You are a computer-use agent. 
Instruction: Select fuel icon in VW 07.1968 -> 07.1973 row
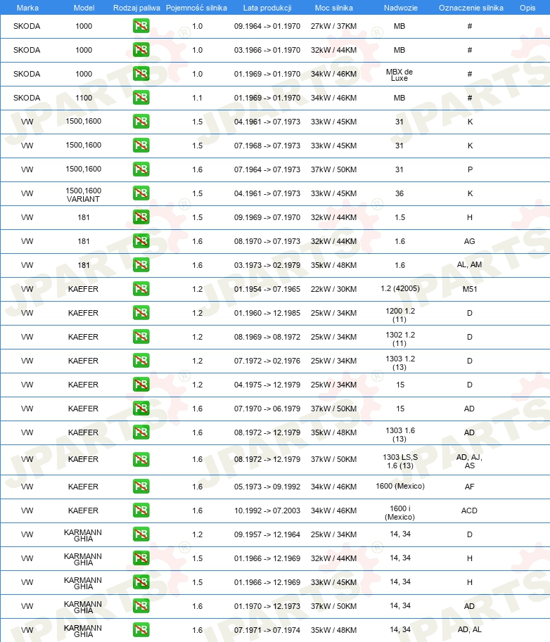click(141, 146)
